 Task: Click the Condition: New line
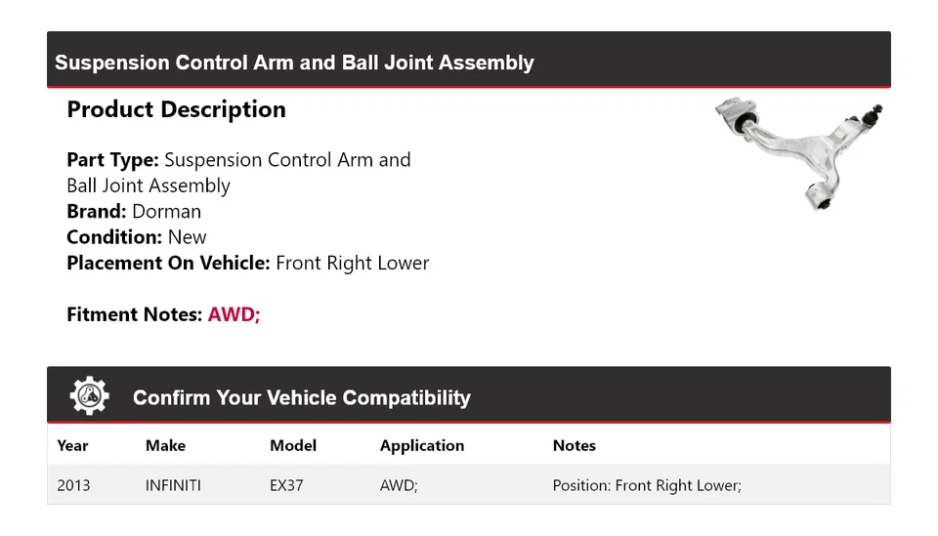(x=137, y=237)
